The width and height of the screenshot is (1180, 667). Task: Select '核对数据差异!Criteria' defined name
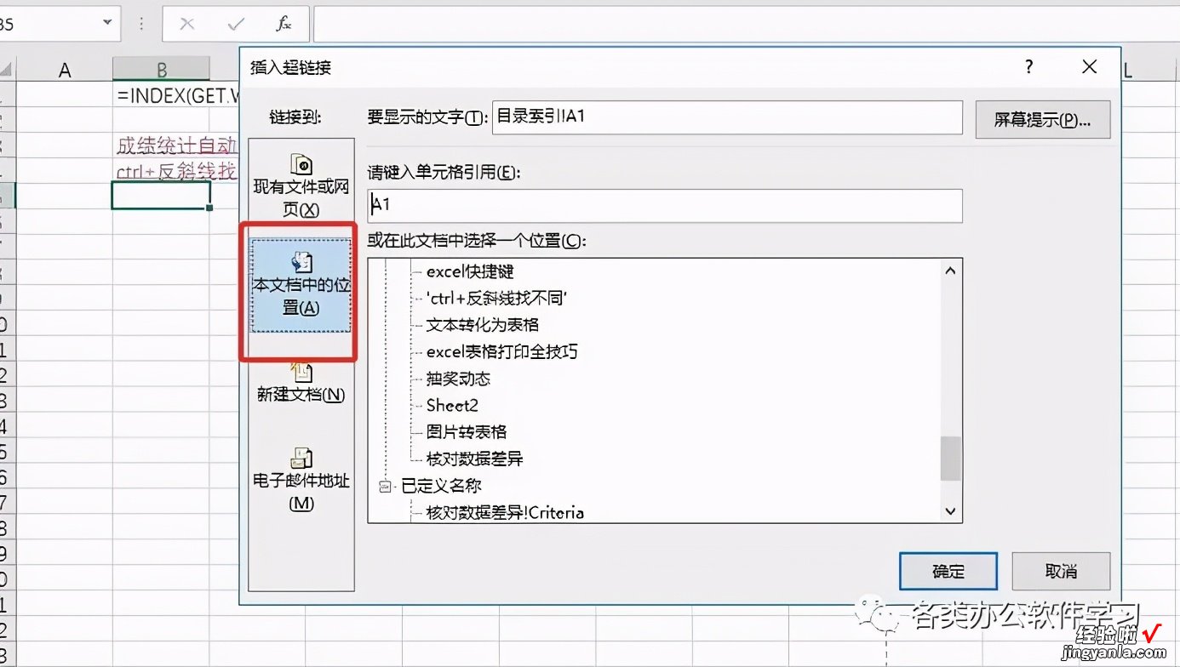505,512
